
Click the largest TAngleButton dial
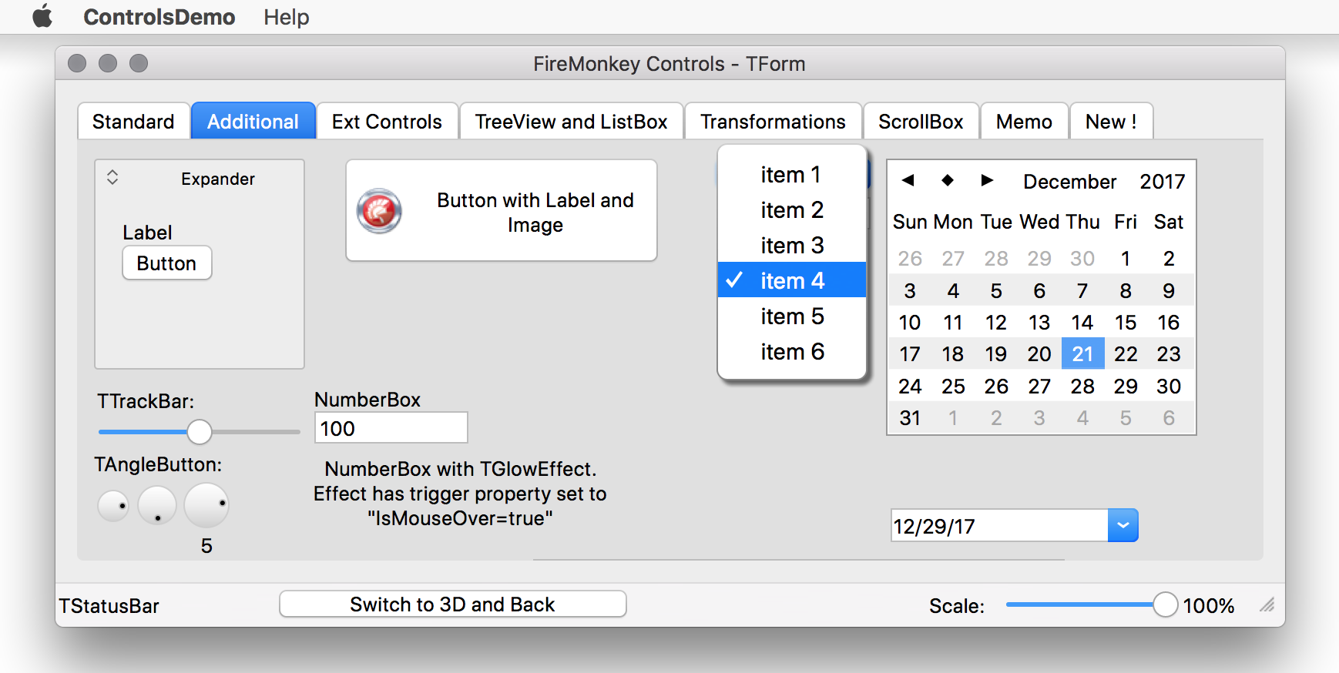click(x=206, y=505)
